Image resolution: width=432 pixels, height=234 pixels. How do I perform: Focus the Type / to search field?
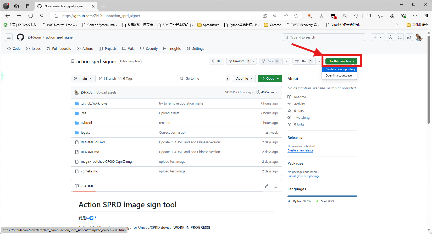pos(324,37)
